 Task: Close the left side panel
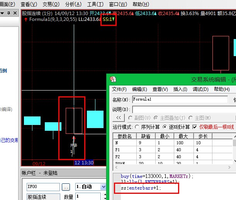point(15,13)
